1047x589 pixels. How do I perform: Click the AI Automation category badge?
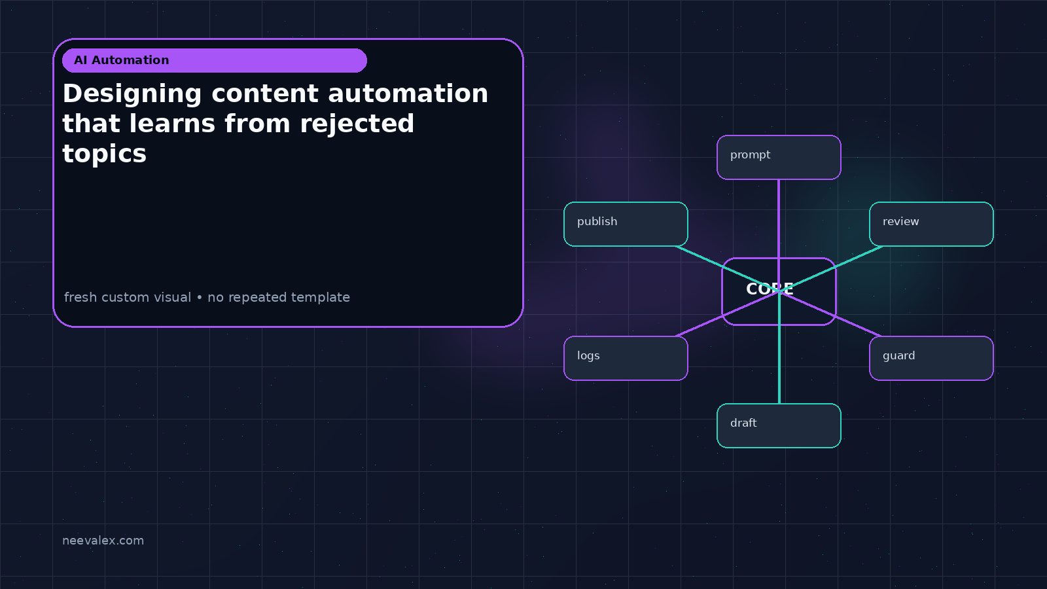tap(215, 60)
